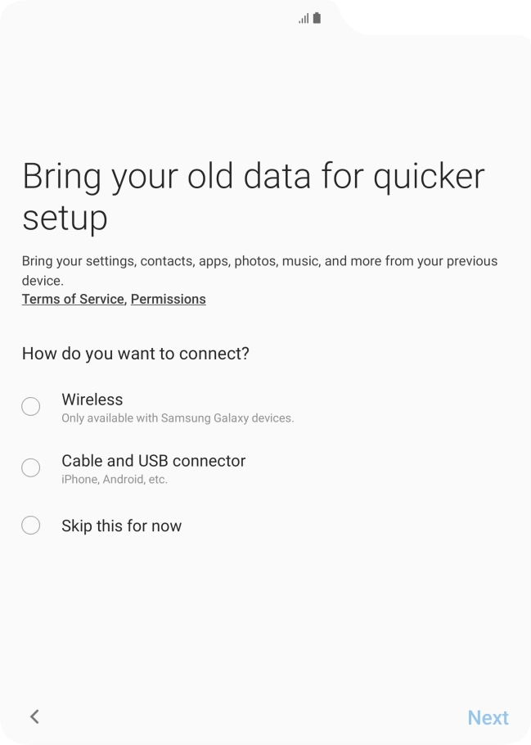This screenshot has height=745, width=531.
Task: Tap the Skip this for now label text
Action: (x=121, y=526)
